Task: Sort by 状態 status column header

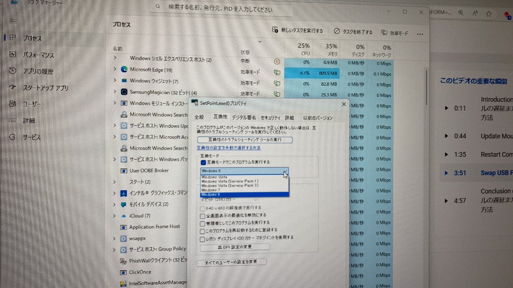Action: (245, 52)
